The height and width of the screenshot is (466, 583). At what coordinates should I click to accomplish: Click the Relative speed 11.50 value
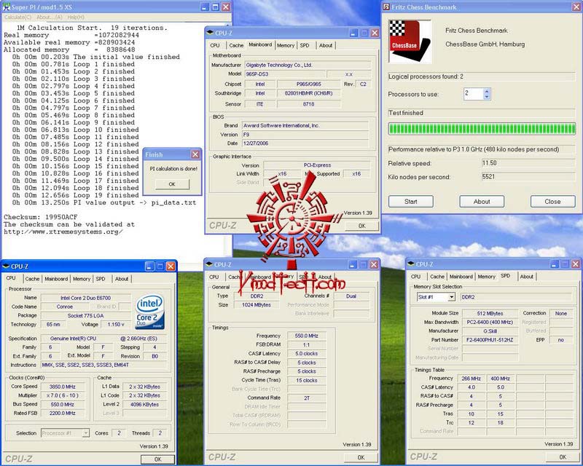point(528,163)
